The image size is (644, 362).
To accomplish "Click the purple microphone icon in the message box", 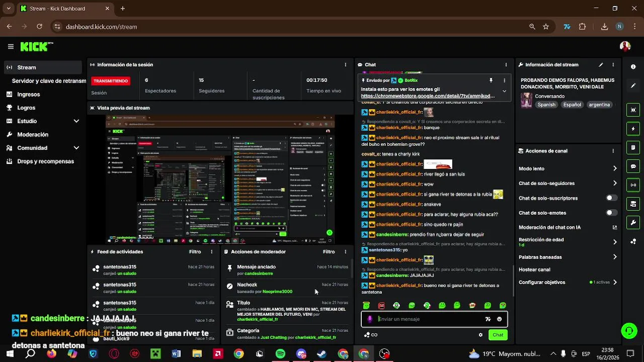I will tap(370, 319).
